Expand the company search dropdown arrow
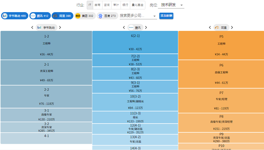 point(154,16)
